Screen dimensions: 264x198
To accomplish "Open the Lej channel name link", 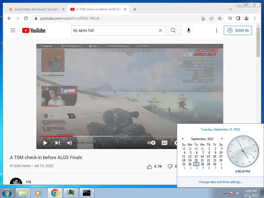I will [x=29, y=181].
